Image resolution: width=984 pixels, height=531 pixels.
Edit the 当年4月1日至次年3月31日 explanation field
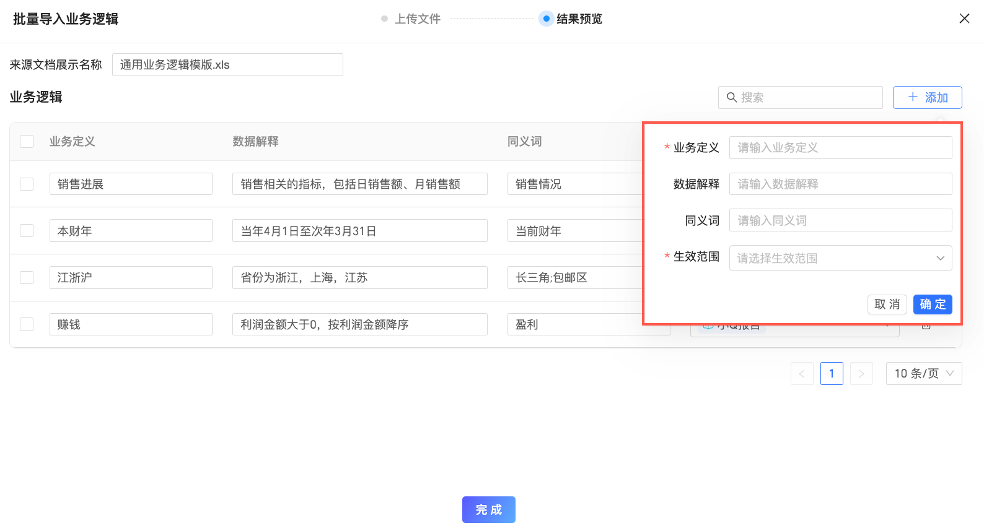(x=360, y=230)
